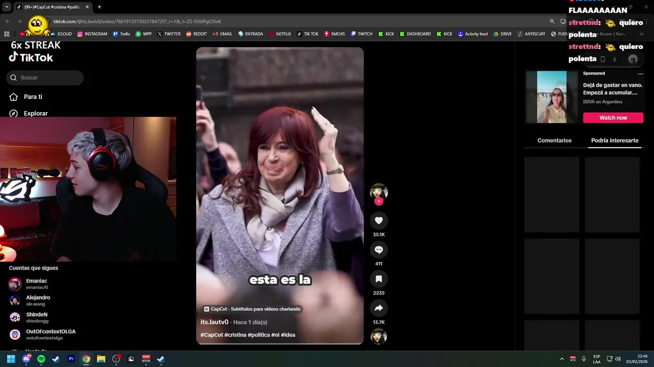Open ANTISCUFF bookmark

[x=531, y=34]
